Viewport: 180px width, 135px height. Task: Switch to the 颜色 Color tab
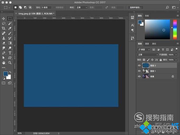pyautogui.click(x=140, y=16)
